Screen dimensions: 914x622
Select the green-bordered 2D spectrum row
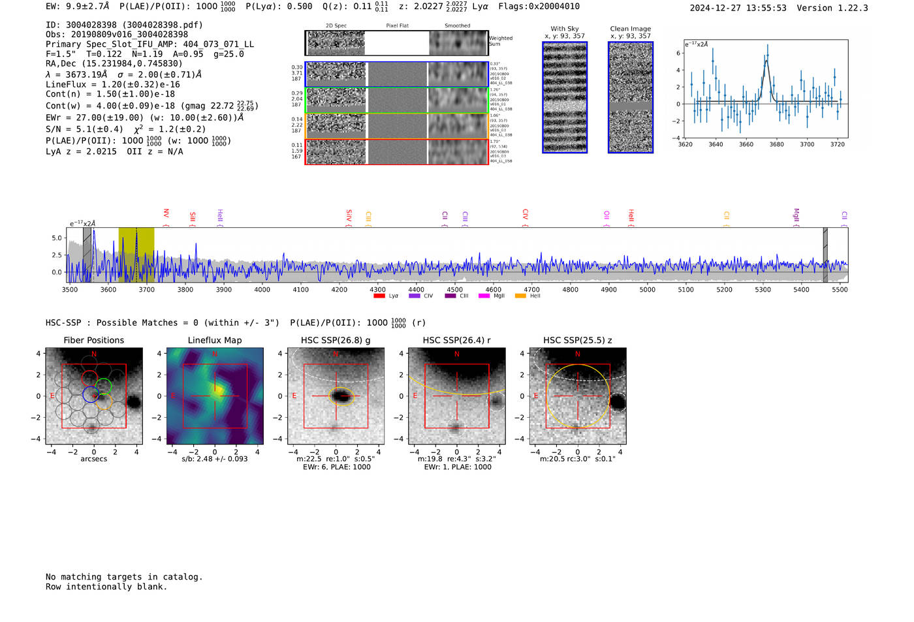(397, 101)
